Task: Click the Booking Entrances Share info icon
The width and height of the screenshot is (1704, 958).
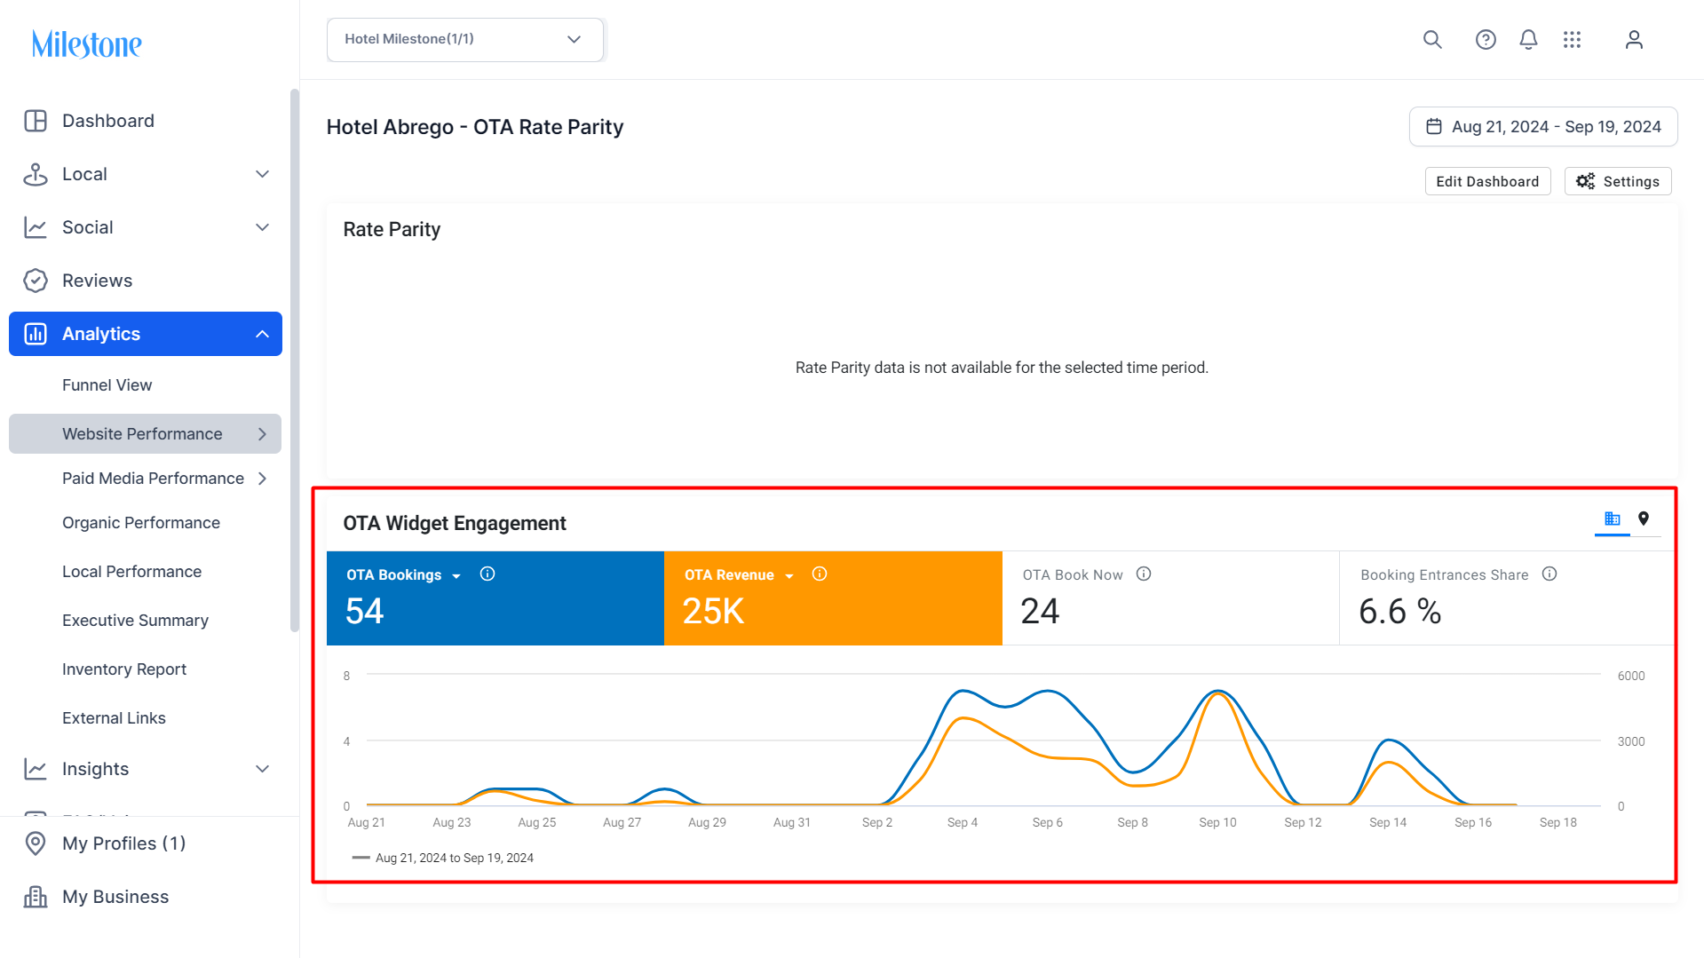Action: 1549,574
